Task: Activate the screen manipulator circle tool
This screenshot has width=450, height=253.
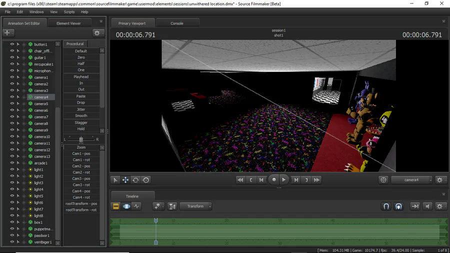Action: [x=146, y=180]
